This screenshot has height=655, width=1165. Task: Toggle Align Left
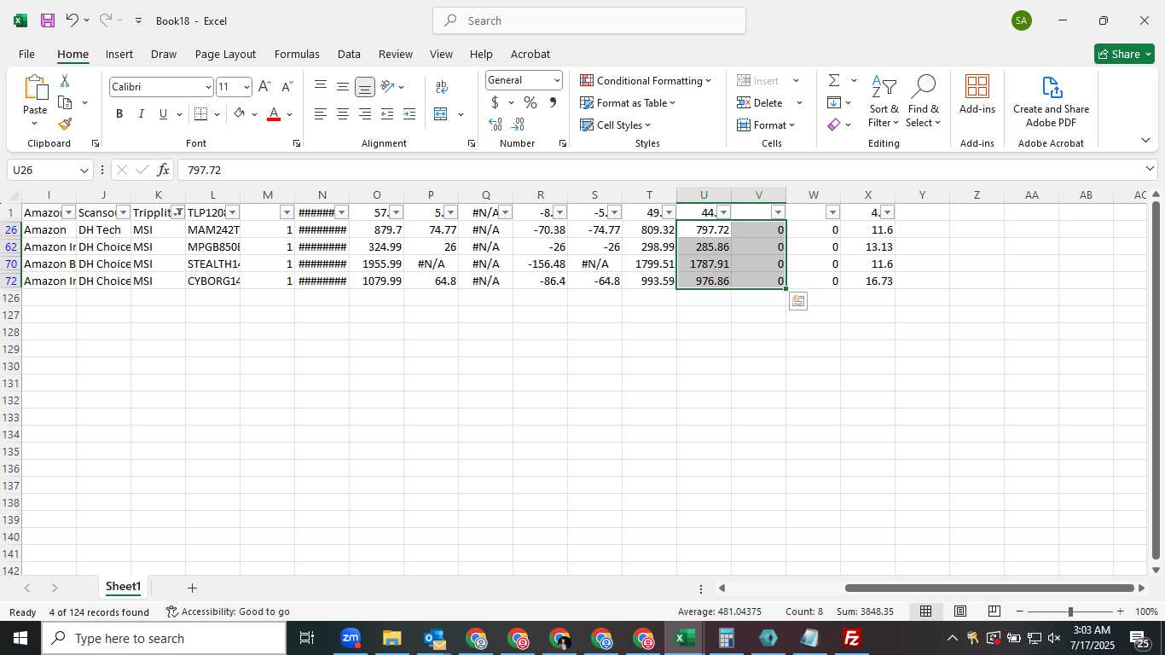321,114
